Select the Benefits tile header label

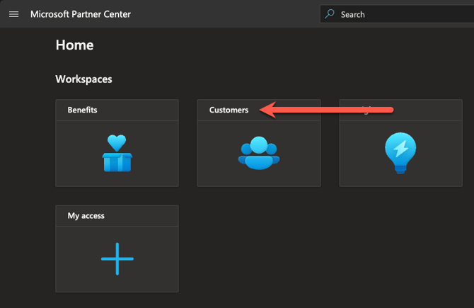pyautogui.click(x=82, y=110)
